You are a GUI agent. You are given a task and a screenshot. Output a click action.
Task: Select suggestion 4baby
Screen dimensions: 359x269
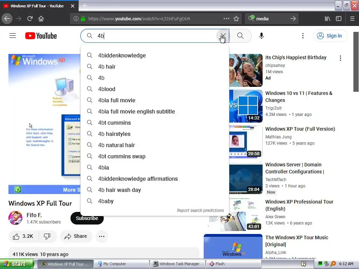[x=155, y=201]
